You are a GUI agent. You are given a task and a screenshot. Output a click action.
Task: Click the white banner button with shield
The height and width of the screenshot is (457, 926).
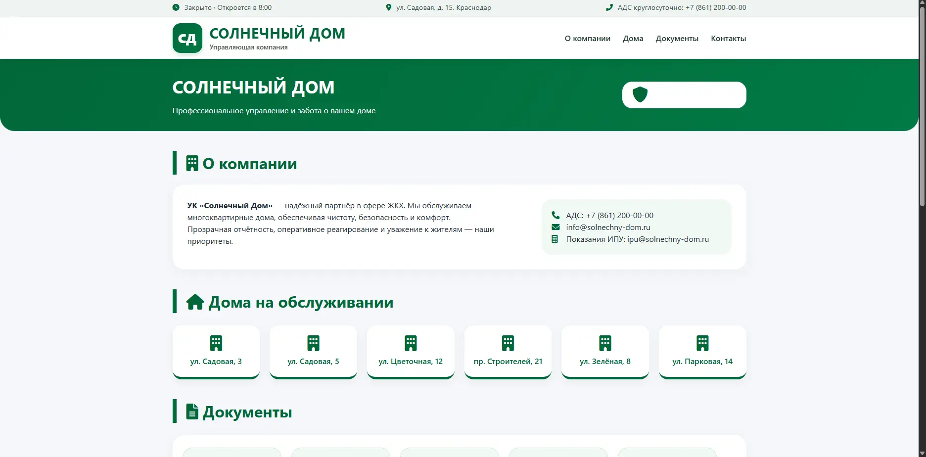tap(684, 95)
